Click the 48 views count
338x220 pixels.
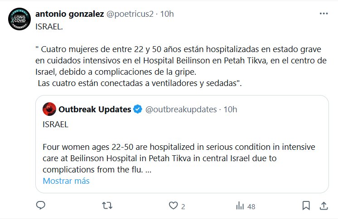251,206
